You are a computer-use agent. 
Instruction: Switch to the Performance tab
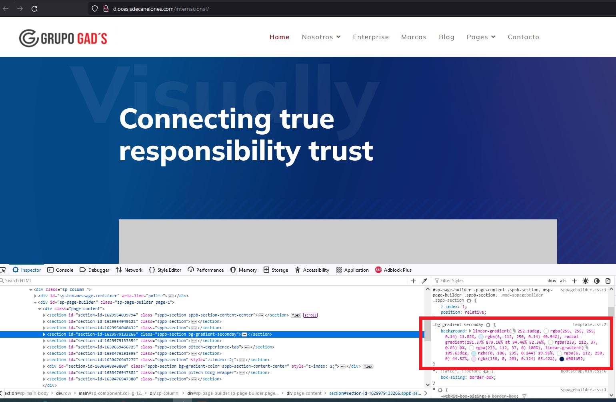pos(206,270)
